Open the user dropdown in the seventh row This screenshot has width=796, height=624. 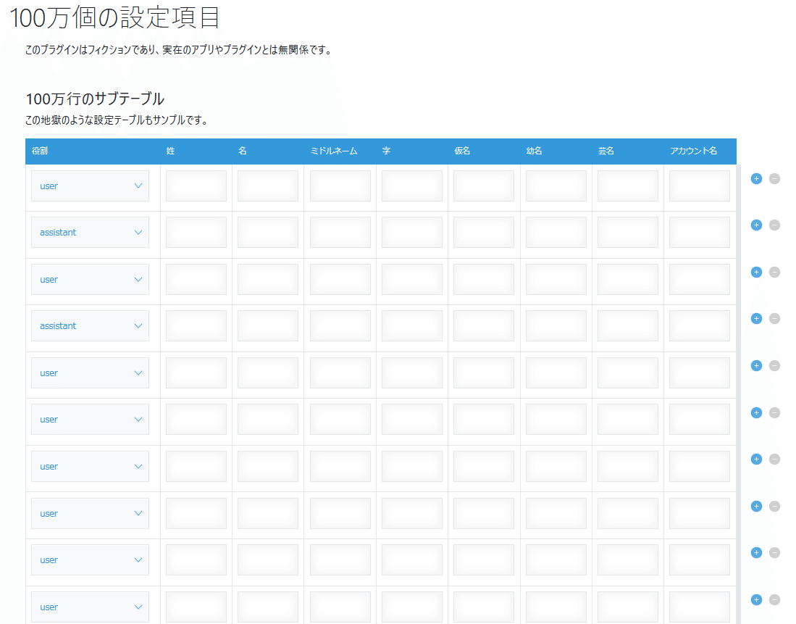pyautogui.click(x=90, y=467)
